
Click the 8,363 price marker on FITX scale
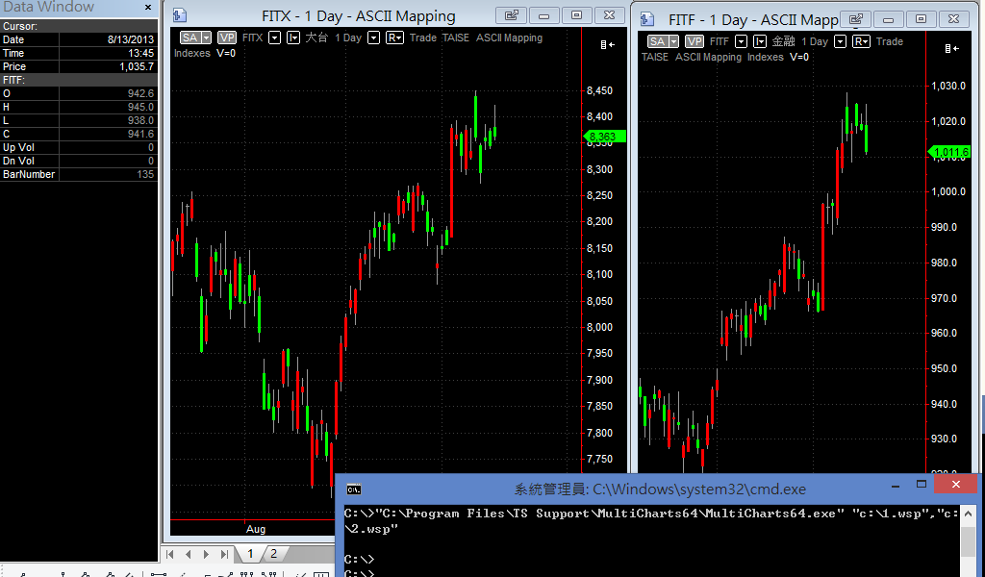tap(604, 137)
